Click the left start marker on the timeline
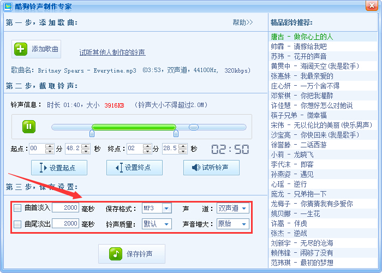This screenshot has height=273, width=382. [92, 133]
